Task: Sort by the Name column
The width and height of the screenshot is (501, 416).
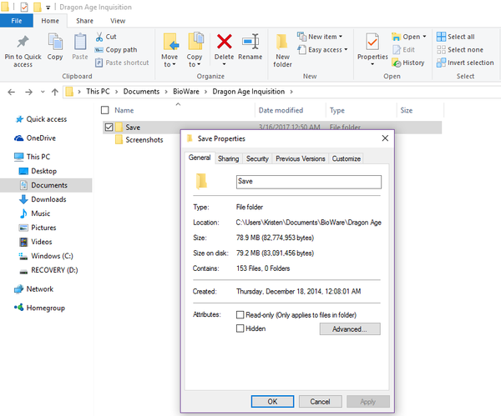Action: [x=124, y=110]
